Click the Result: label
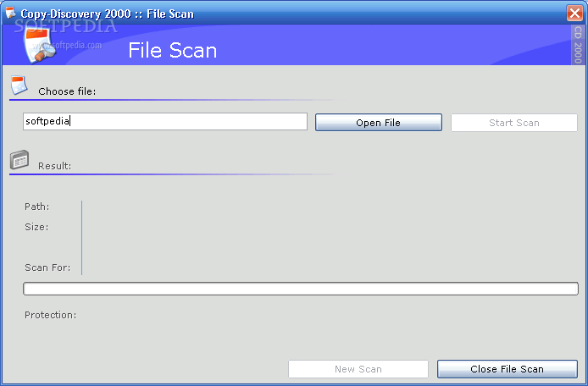588x386 pixels. (55, 166)
